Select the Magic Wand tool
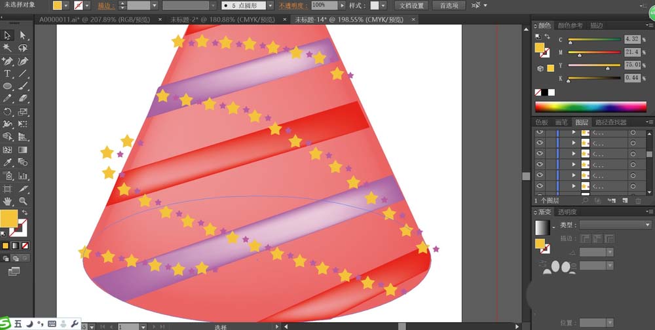655x330 pixels. click(x=7, y=48)
